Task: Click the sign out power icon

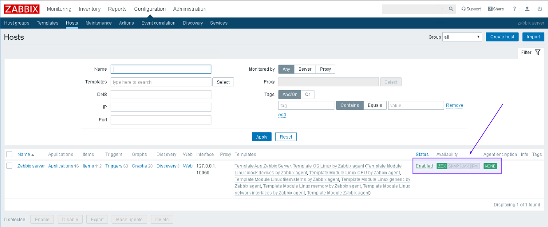Action: pyautogui.click(x=540, y=9)
